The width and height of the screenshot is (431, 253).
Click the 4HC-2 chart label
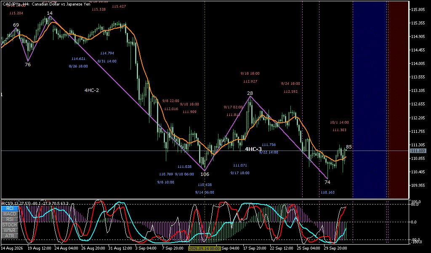click(x=91, y=90)
